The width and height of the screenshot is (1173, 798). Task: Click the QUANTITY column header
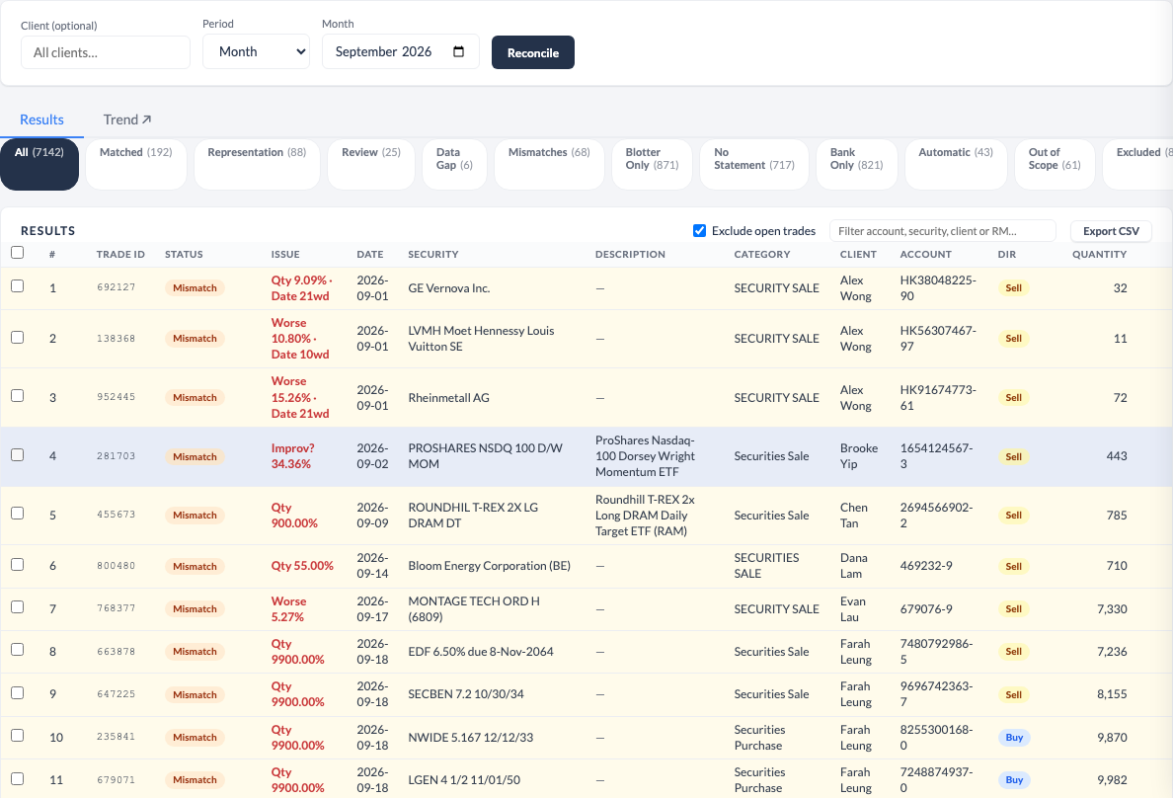pos(1099,255)
